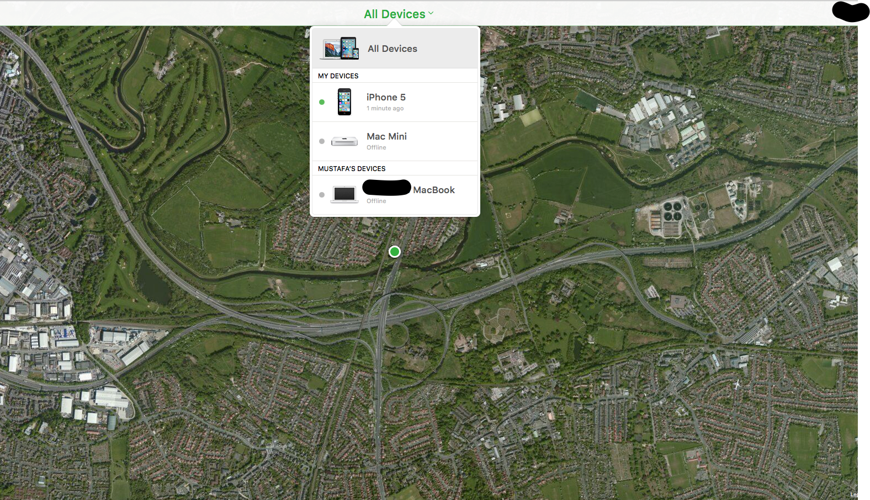Viewport: 870px width, 500px height.
Task: Click the Mac Mini device icon
Action: (x=344, y=141)
